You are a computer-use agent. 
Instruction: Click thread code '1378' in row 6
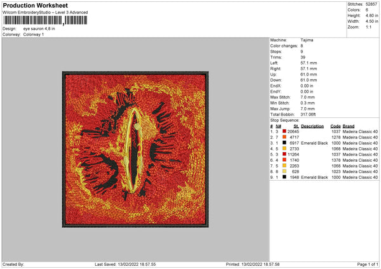pos(336,161)
